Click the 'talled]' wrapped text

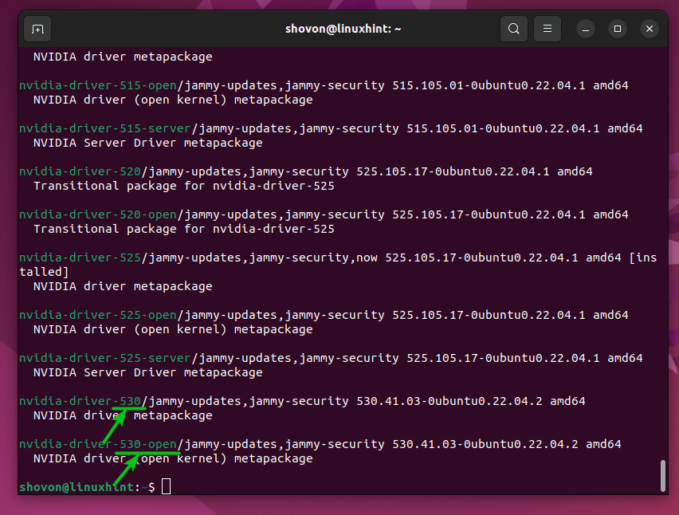pos(44,272)
